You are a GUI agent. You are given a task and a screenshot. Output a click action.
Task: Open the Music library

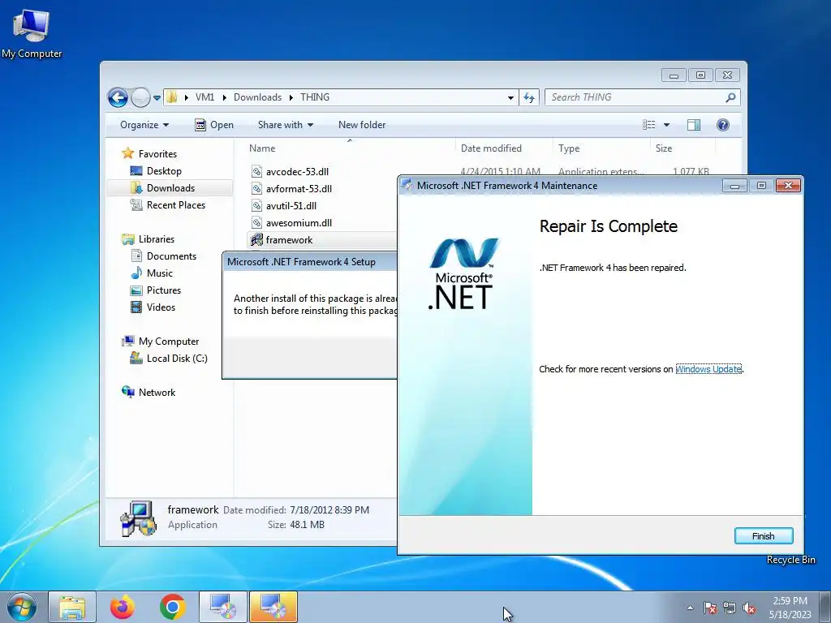click(160, 273)
